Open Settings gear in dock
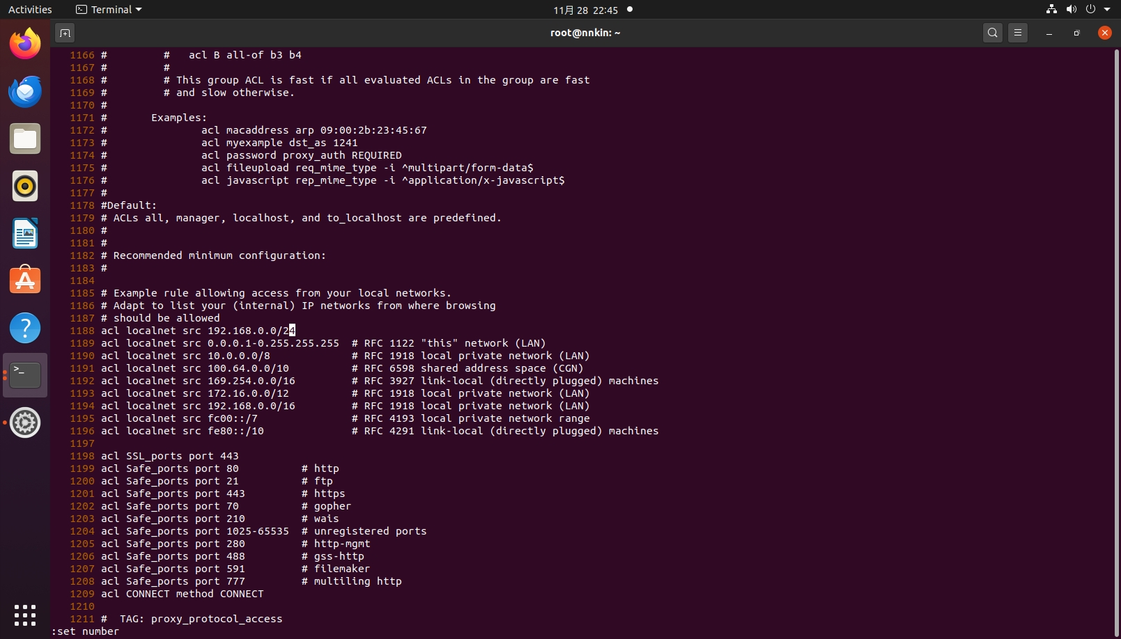This screenshot has height=639, width=1121. (25, 423)
